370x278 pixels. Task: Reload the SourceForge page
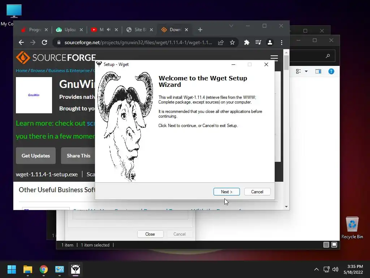[x=44, y=42]
